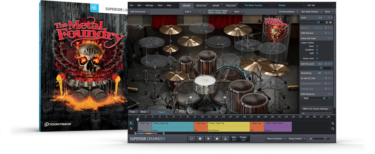
Task: Open the File menu
Action: coord(132,5)
